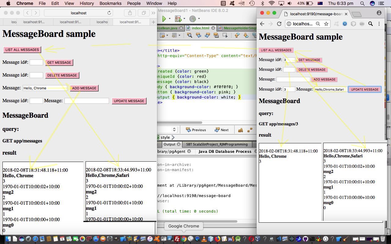Screen dimensions: 391x244
Task: Click the Next Bookmark down-arrow icon in editor toolbar
Action: pos(246,35)
